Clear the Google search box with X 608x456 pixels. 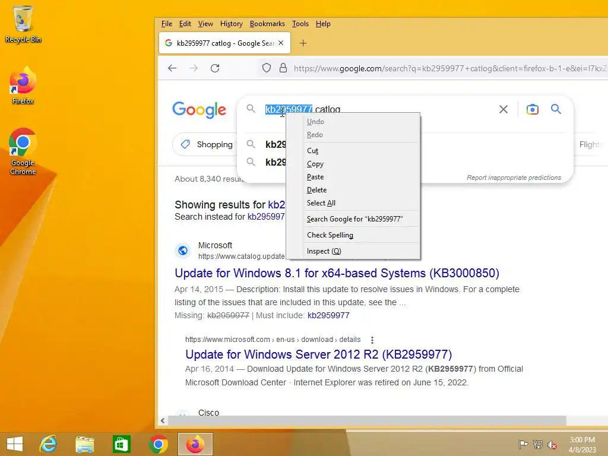(503, 109)
